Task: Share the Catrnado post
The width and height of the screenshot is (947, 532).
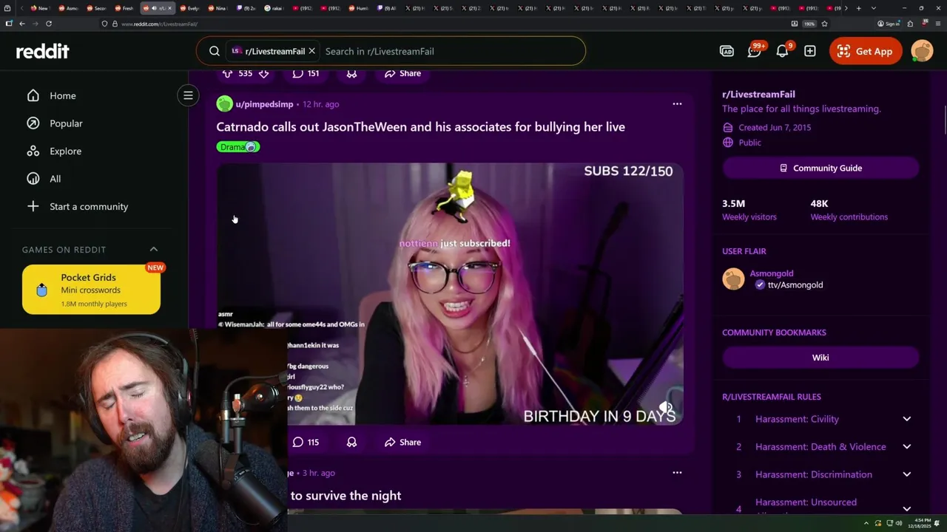Action: pyautogui.click(x=403, y=442)
